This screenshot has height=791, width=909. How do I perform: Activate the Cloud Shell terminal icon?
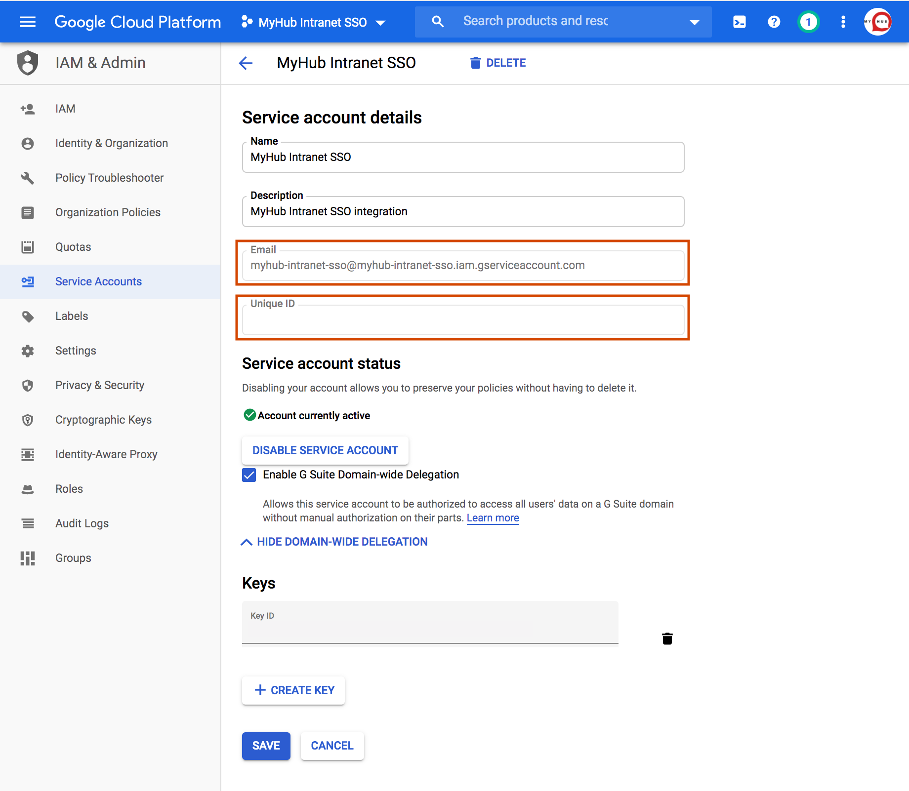(x=739, y=22)
